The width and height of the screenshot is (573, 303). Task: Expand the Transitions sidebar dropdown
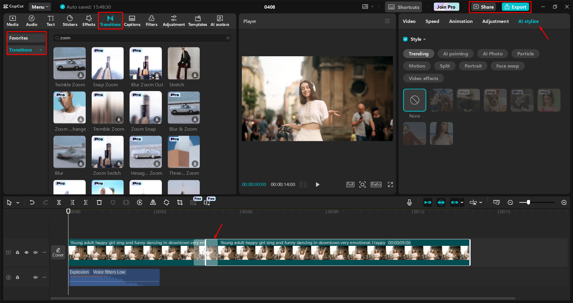[41, 50]
